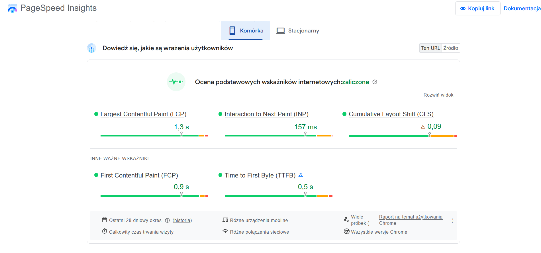Click the wifi icon by Różne połączenia sieciowe

(x=225, y=231)
